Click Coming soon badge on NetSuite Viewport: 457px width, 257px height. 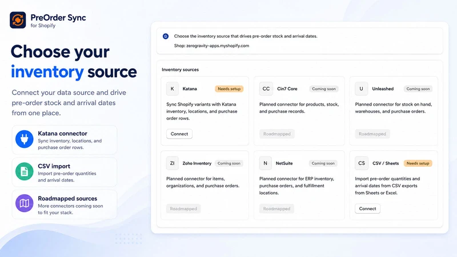pos(323,163)
